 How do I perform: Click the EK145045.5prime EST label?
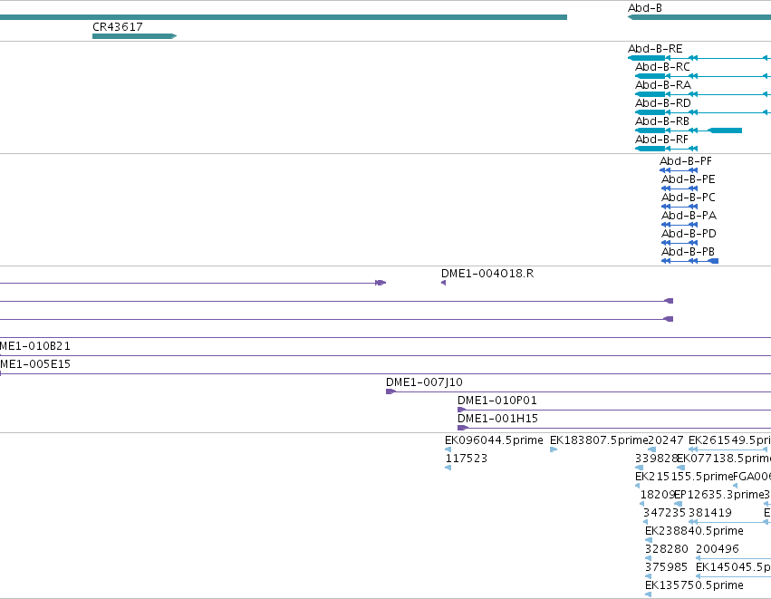[733, 567]
